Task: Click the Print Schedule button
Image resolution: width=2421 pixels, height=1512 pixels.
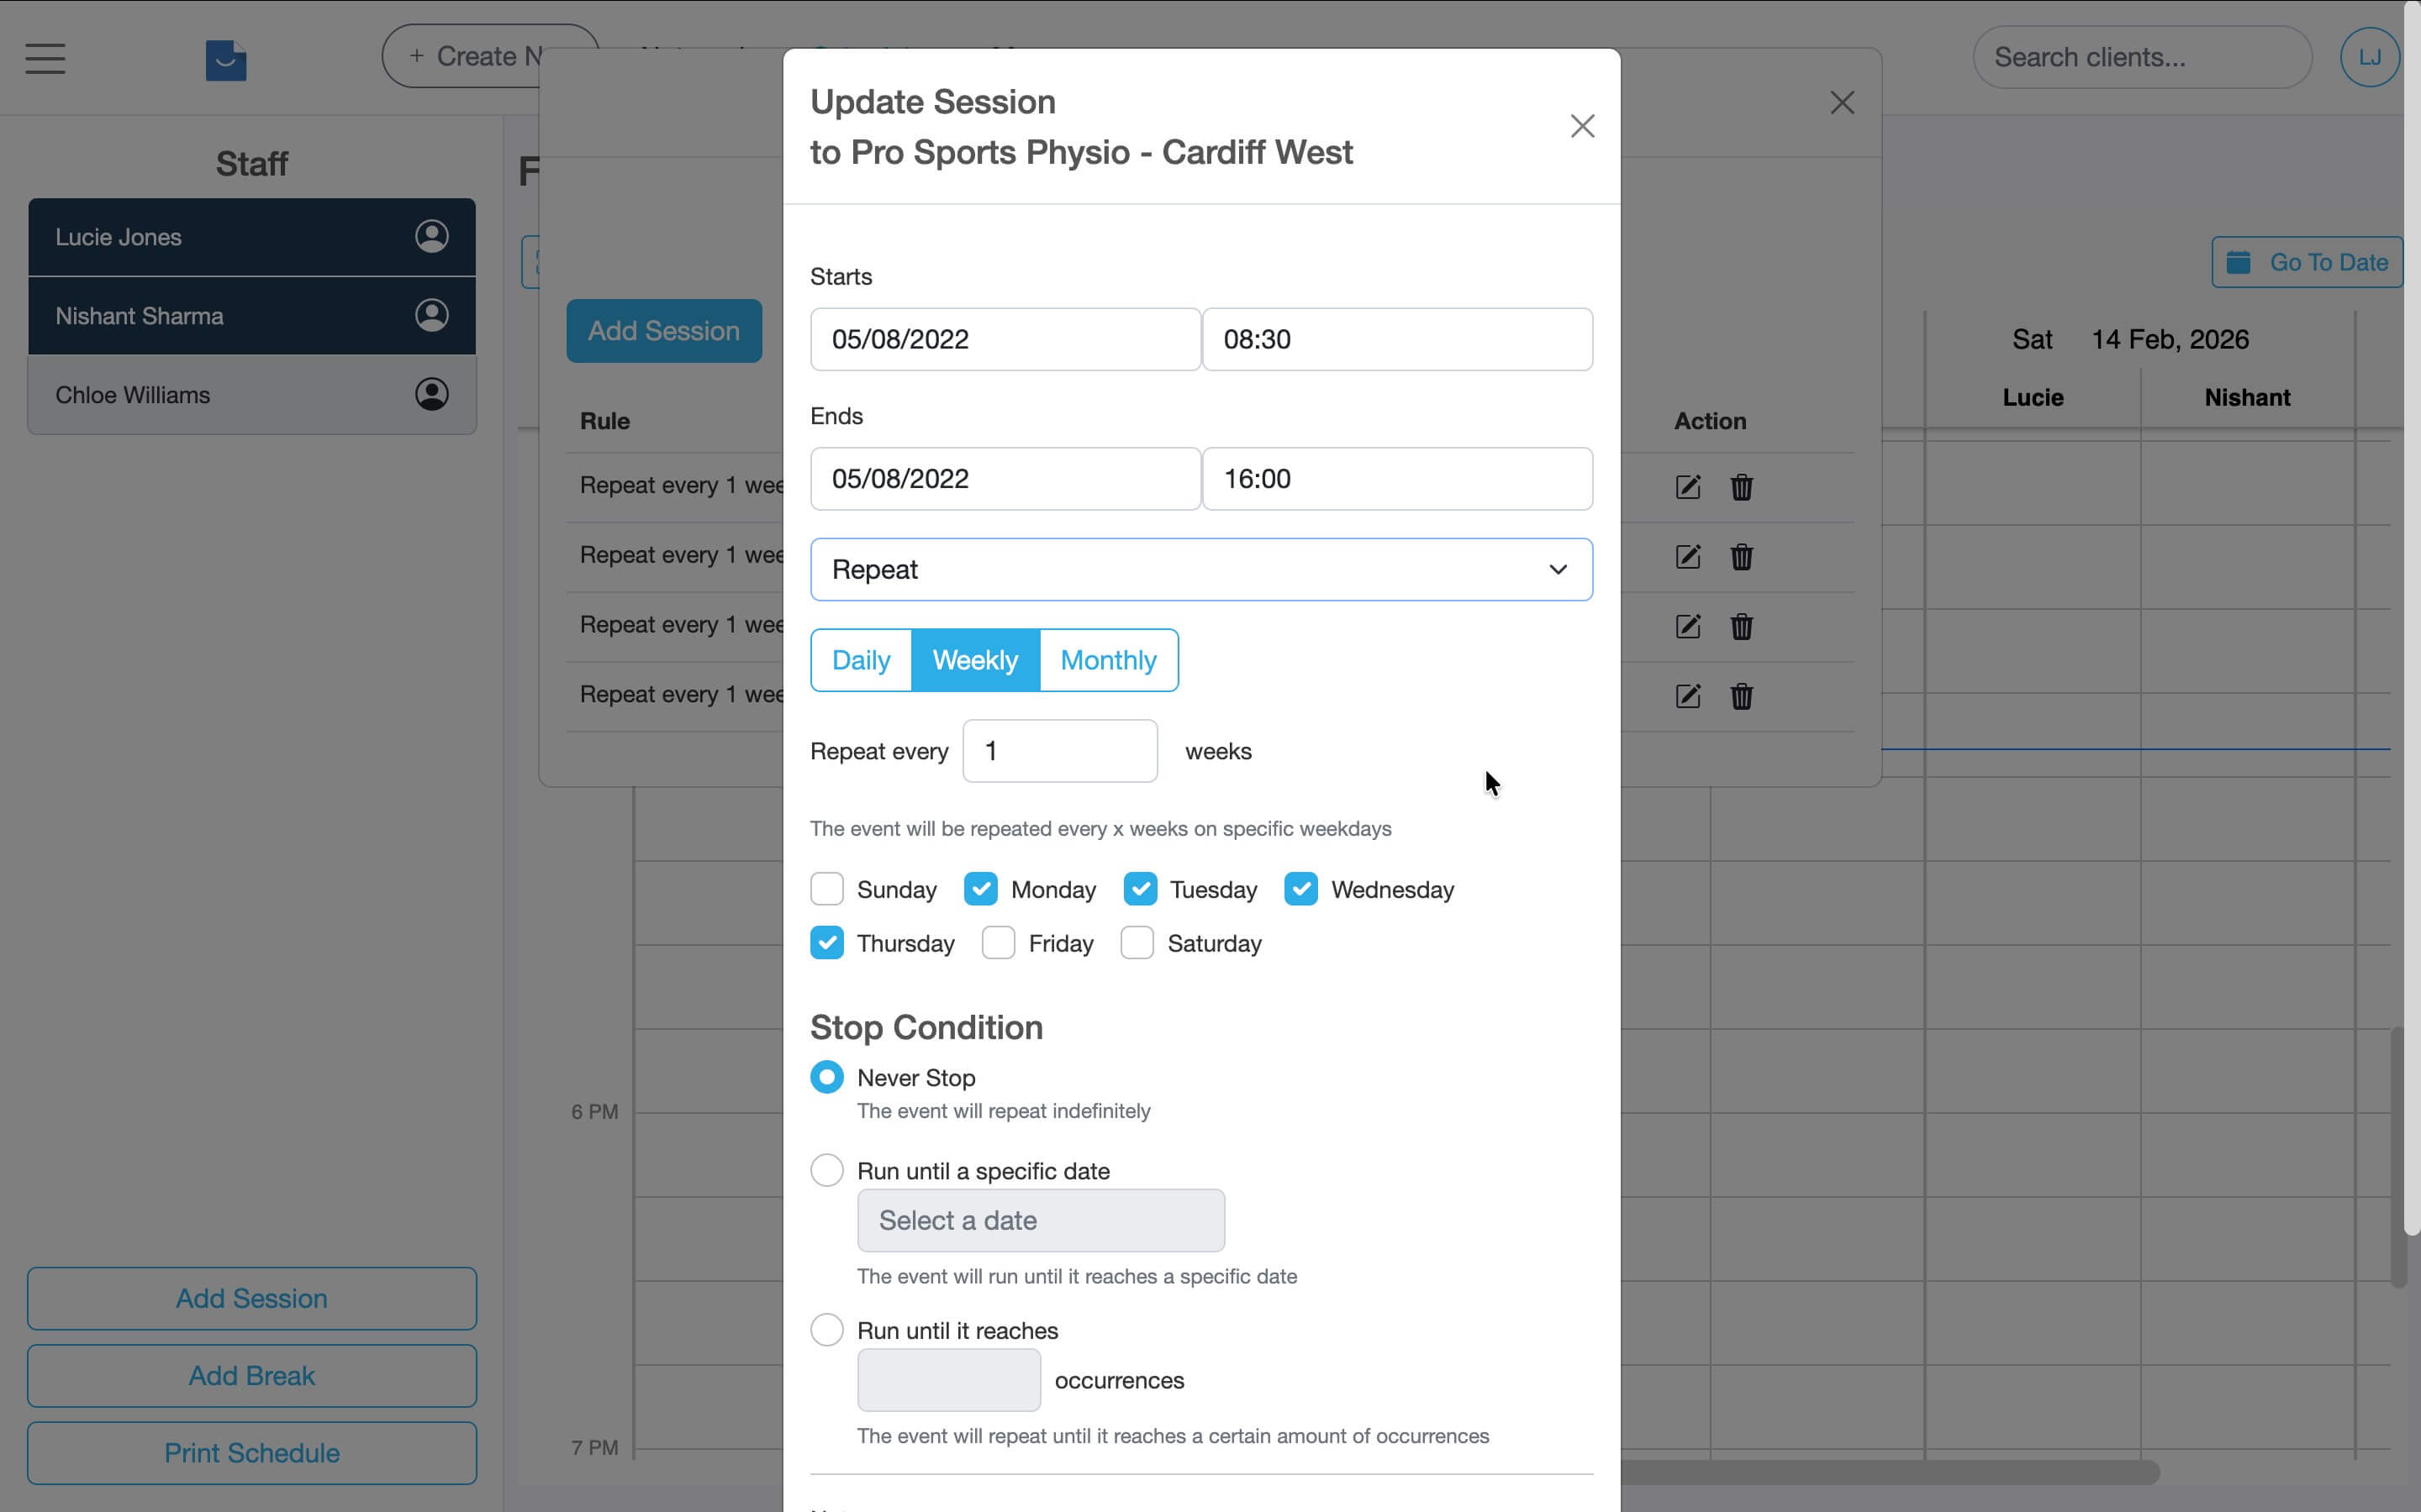Action: click(251, 1452)
